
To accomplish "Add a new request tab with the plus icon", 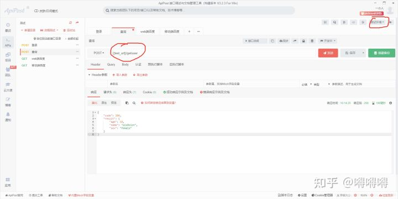I will point(189,32).
